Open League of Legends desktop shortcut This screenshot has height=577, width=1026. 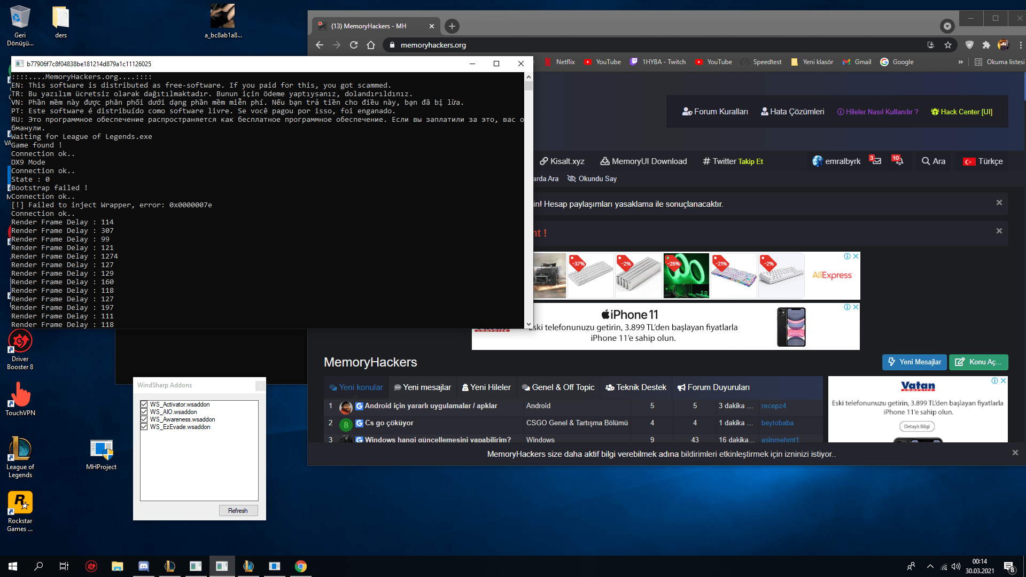pos(20,457)
